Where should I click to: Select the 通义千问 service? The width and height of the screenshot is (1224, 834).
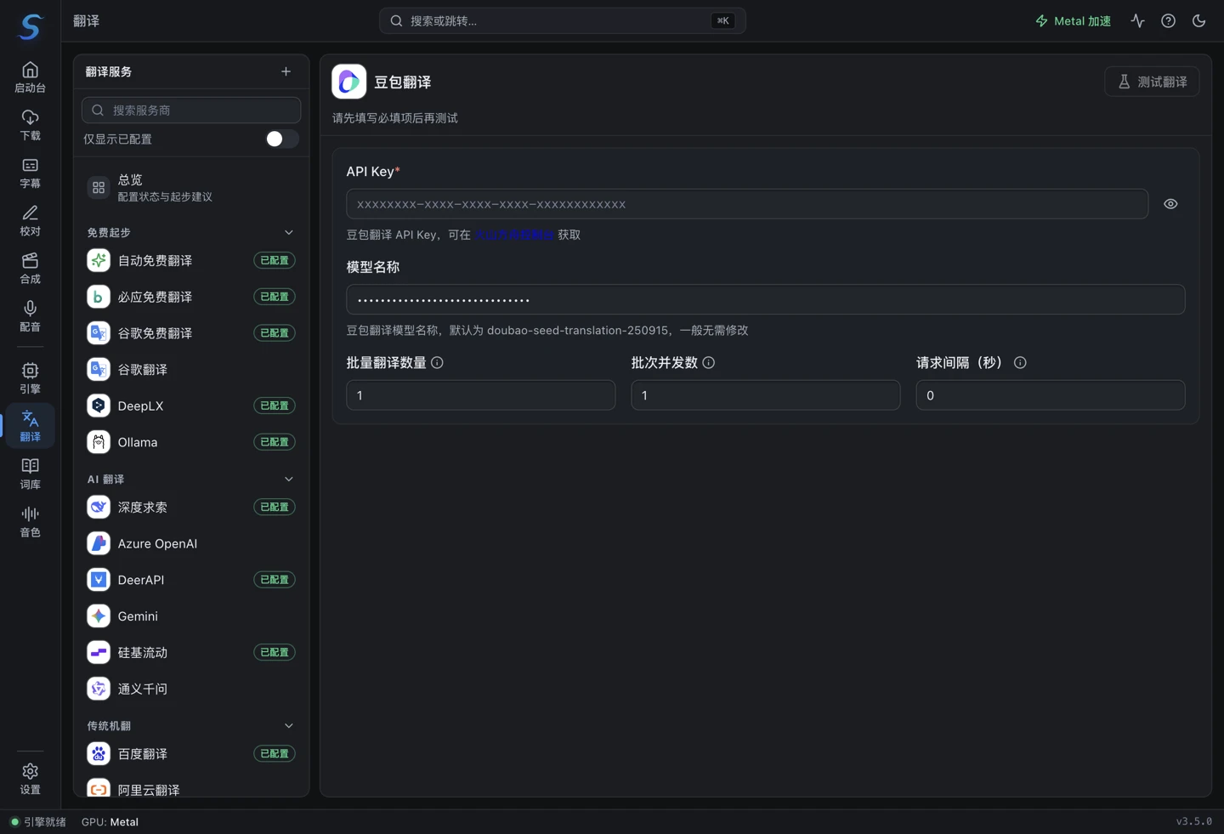click(191, 689)
